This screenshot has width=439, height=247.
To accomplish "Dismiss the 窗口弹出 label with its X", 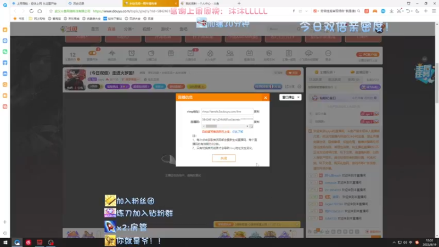I will coord(298,97).
